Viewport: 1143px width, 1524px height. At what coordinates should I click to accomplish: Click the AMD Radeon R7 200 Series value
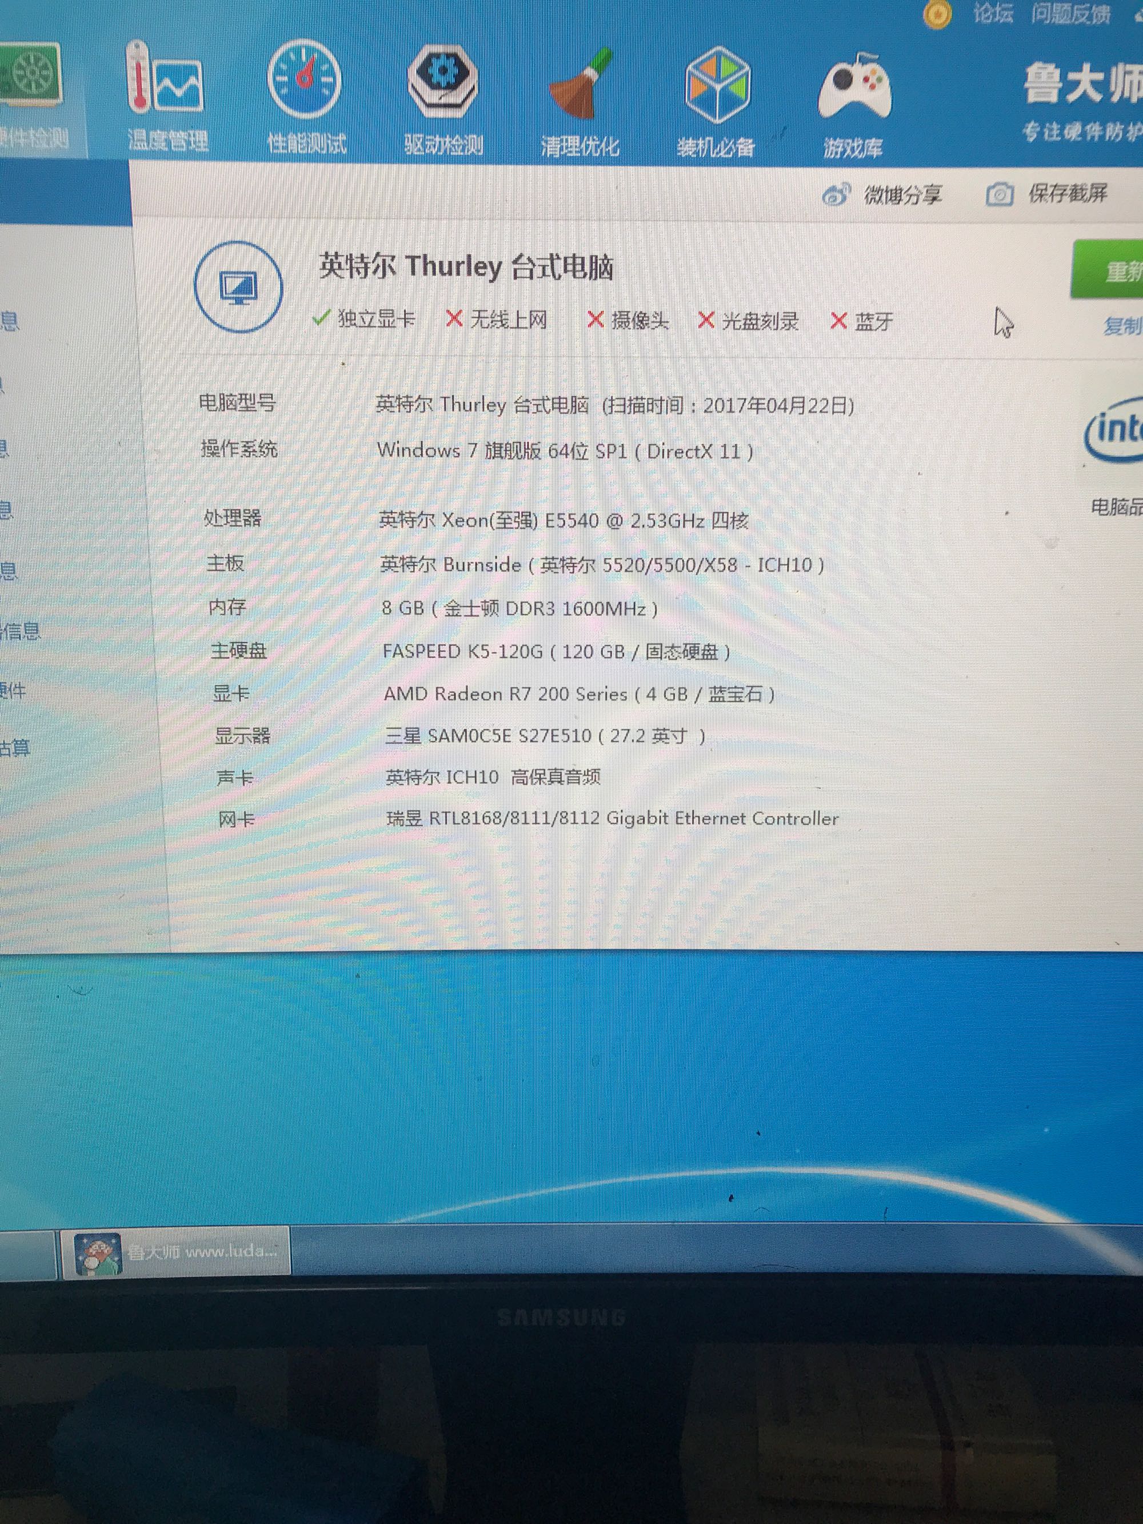(x=580, y=694)
